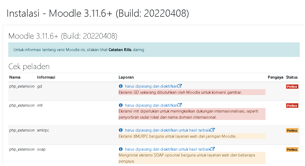Select the 'intl' information cell
The height and width of the screenshot is (166, 305).
pos(40,105)
